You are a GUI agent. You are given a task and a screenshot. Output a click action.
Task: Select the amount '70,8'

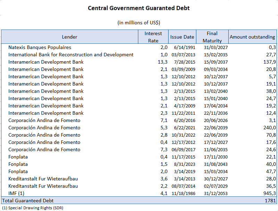click(x=271, y=135)
